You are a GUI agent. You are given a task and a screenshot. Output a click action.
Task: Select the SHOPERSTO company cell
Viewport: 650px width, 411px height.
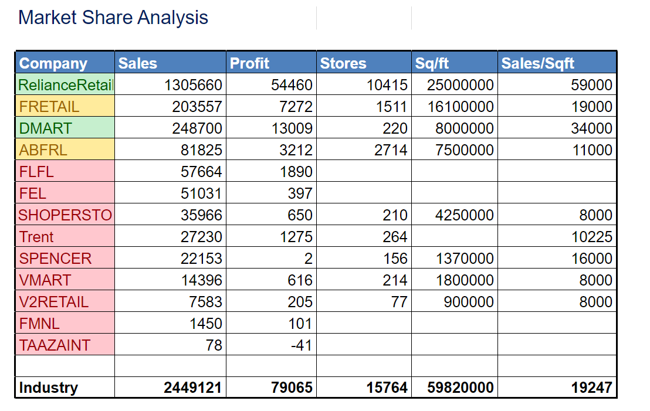click(65, 215)
